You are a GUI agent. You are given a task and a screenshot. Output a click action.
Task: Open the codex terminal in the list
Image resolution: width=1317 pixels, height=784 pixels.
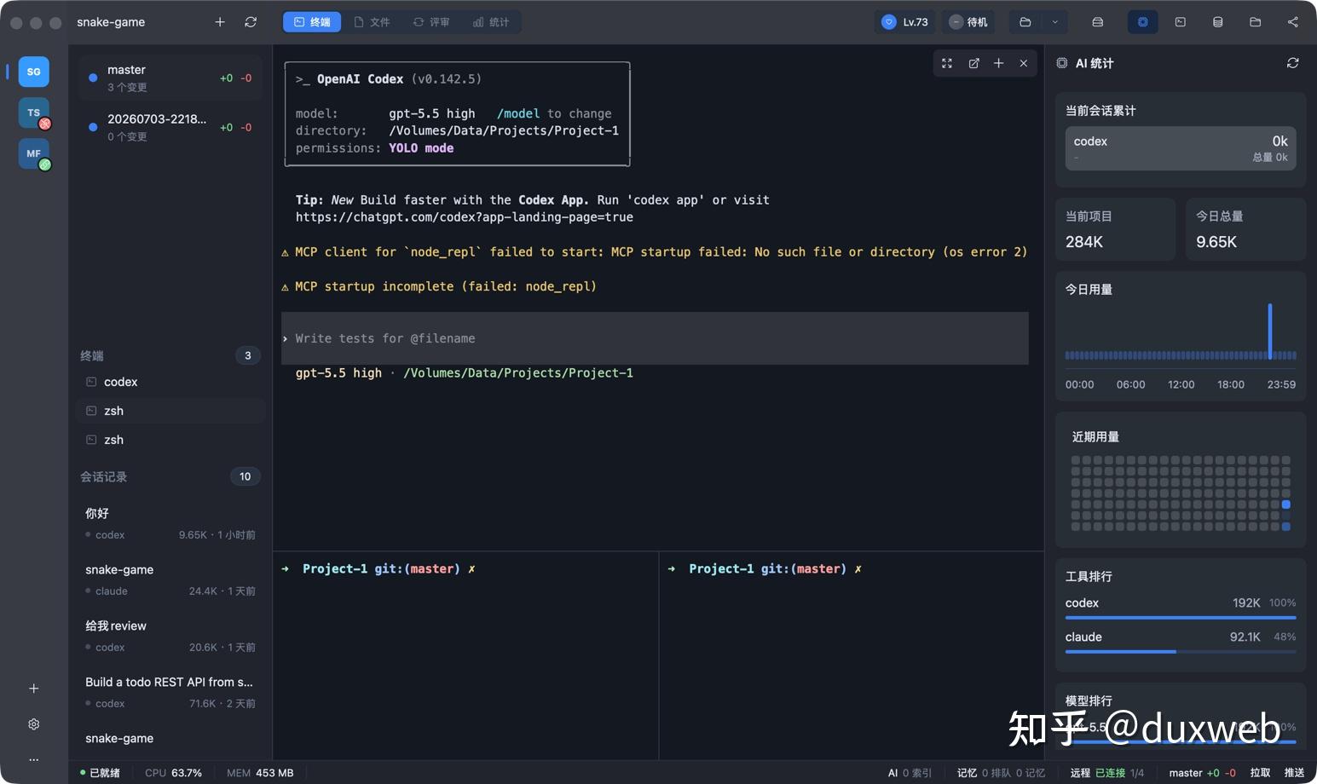click(170, 382)
